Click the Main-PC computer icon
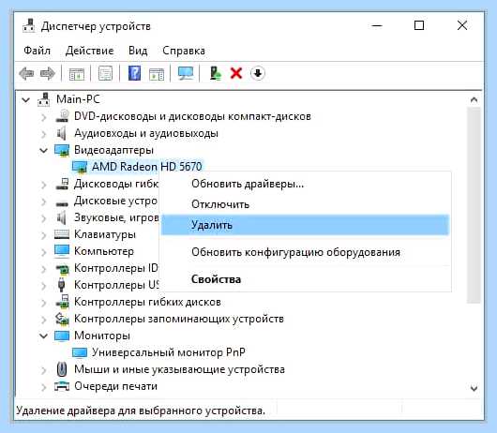Screen dimensions: 497x433 pos(44,99)
